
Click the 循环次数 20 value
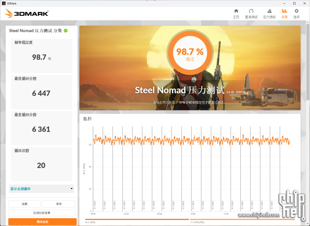tap(41, 165)
